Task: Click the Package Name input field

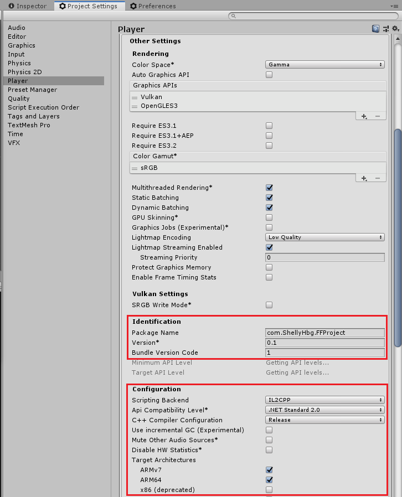Action: tap(325, 333)
